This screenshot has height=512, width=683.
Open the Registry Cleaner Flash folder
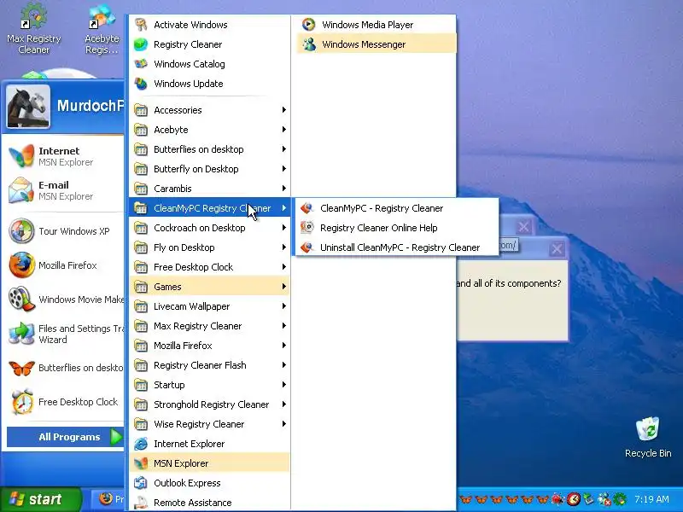point(209,365)
